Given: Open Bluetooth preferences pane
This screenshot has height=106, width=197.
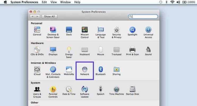Looking at the screenshot, I should coord(101,71).
